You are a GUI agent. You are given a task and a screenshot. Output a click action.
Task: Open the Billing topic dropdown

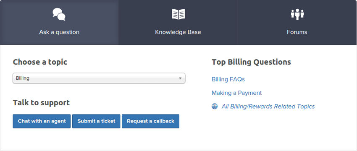(x=99, y=78)
